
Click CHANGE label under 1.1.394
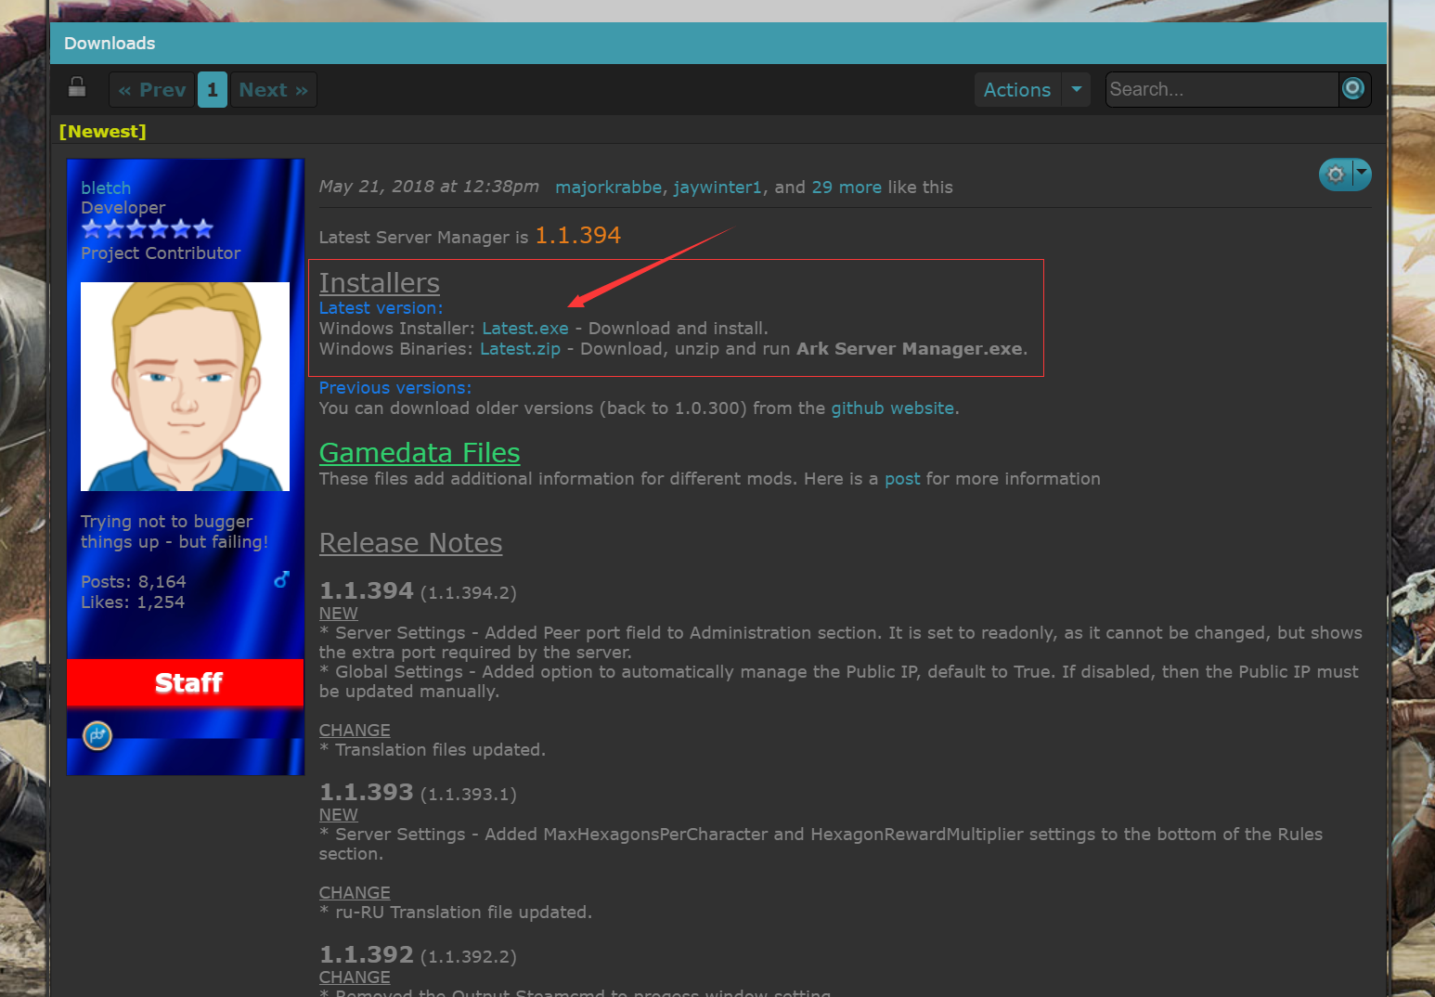point(355,730)
